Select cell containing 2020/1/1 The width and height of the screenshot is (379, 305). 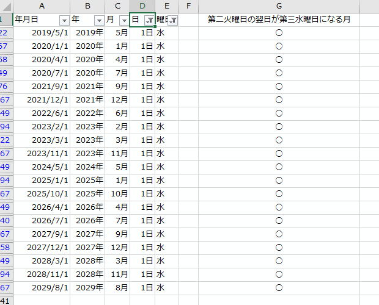coord(42,46)
